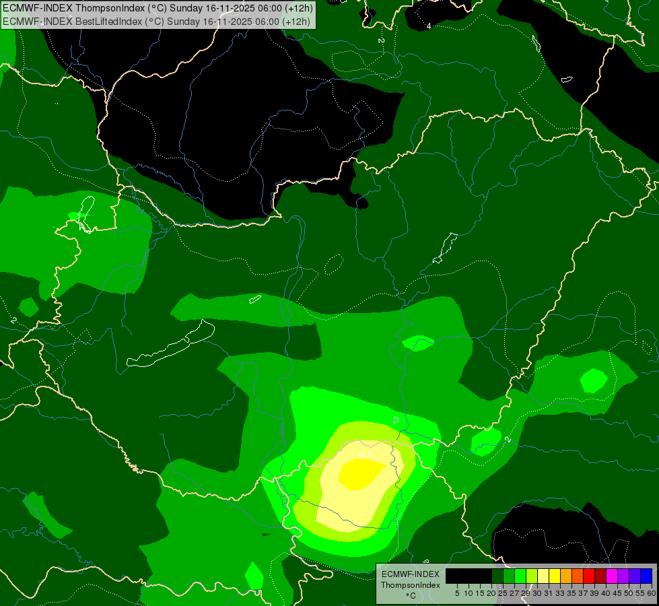Click the legend scale value 10
Viewport: 659px width, 606px height.
click(469, 593)
